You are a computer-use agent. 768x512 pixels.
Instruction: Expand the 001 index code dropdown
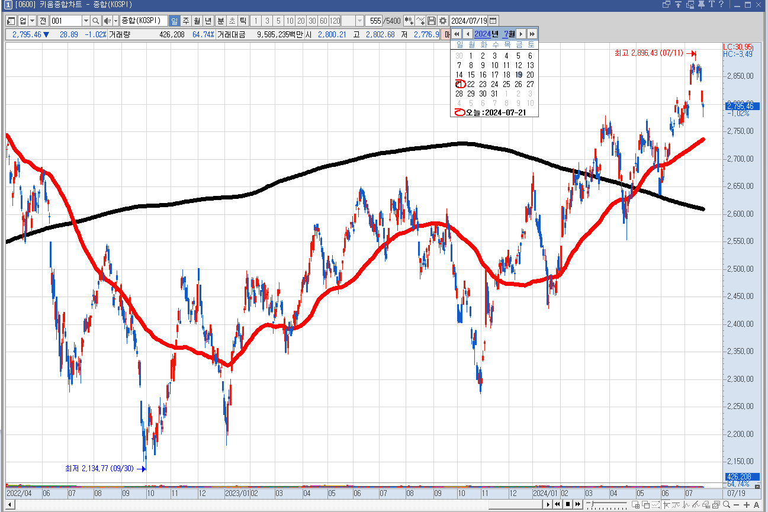(86, 21)
